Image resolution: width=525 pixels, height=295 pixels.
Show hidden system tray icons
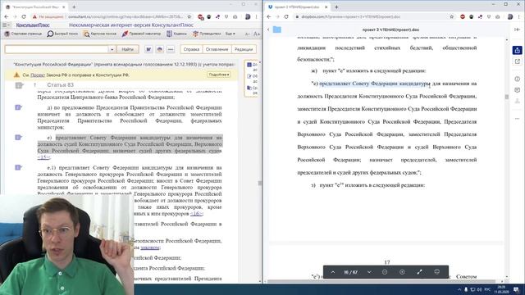click(459, 289)
